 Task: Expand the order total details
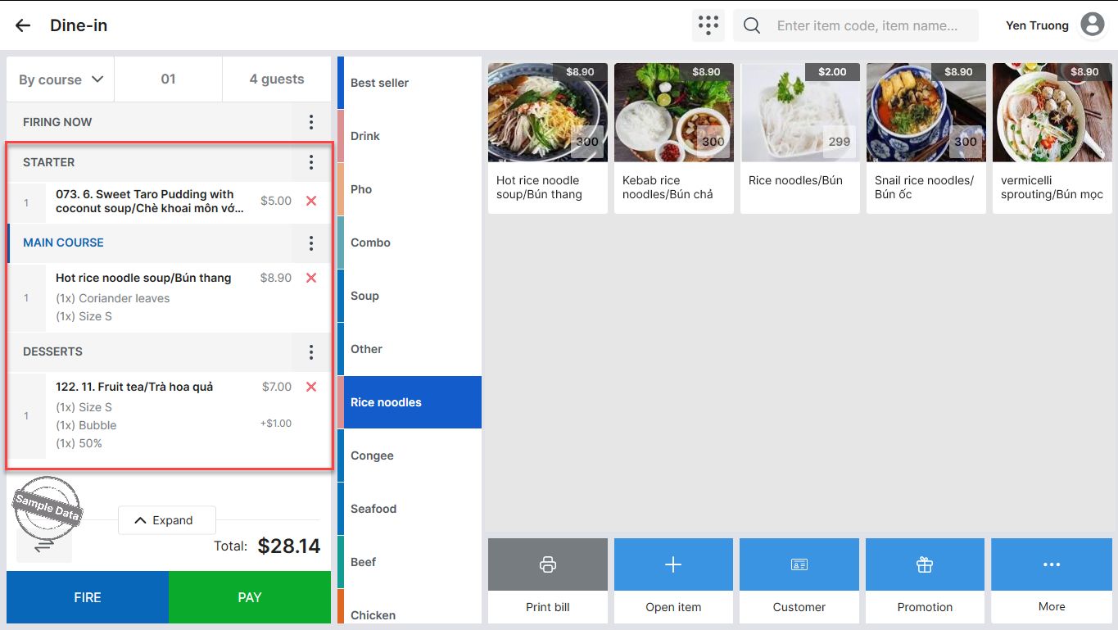(x=167, y=520)
